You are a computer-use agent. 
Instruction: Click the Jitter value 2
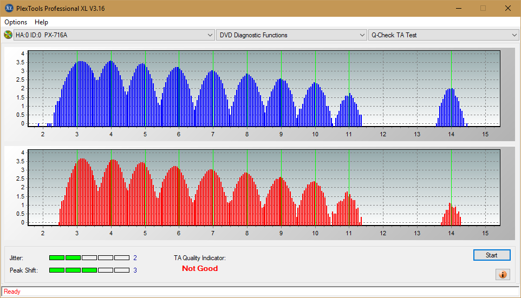click(x=135, y=258)
